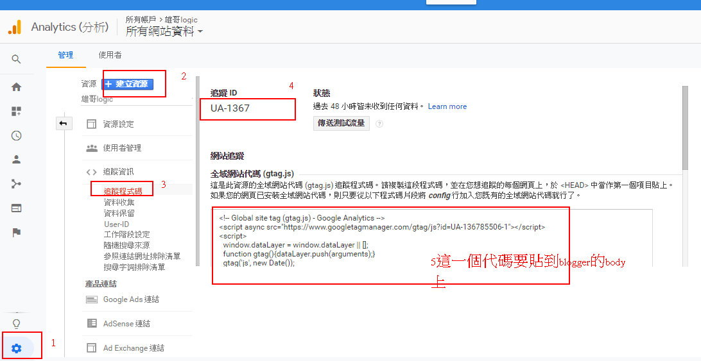
Task: Click the Google Analytics logo
Action: 15,28
